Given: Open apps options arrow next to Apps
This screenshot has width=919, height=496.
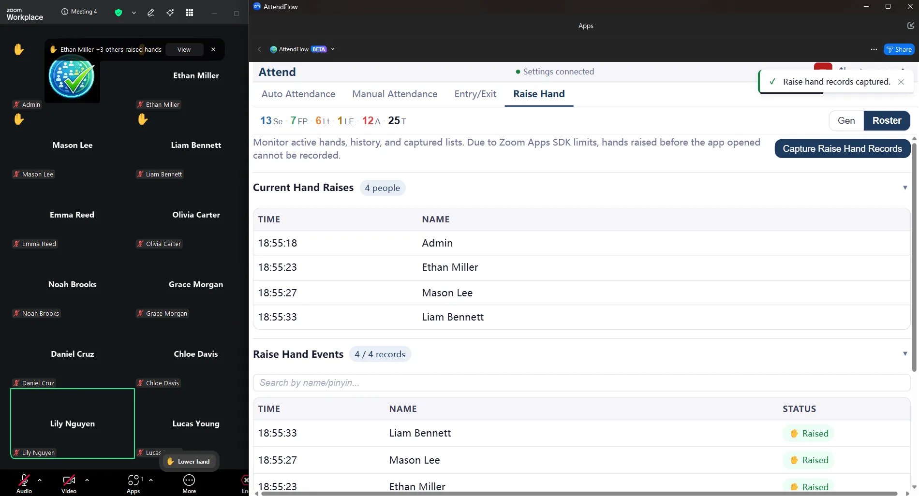Looking at the screenshot, I should pyautogui.click(x=151, y=480).
